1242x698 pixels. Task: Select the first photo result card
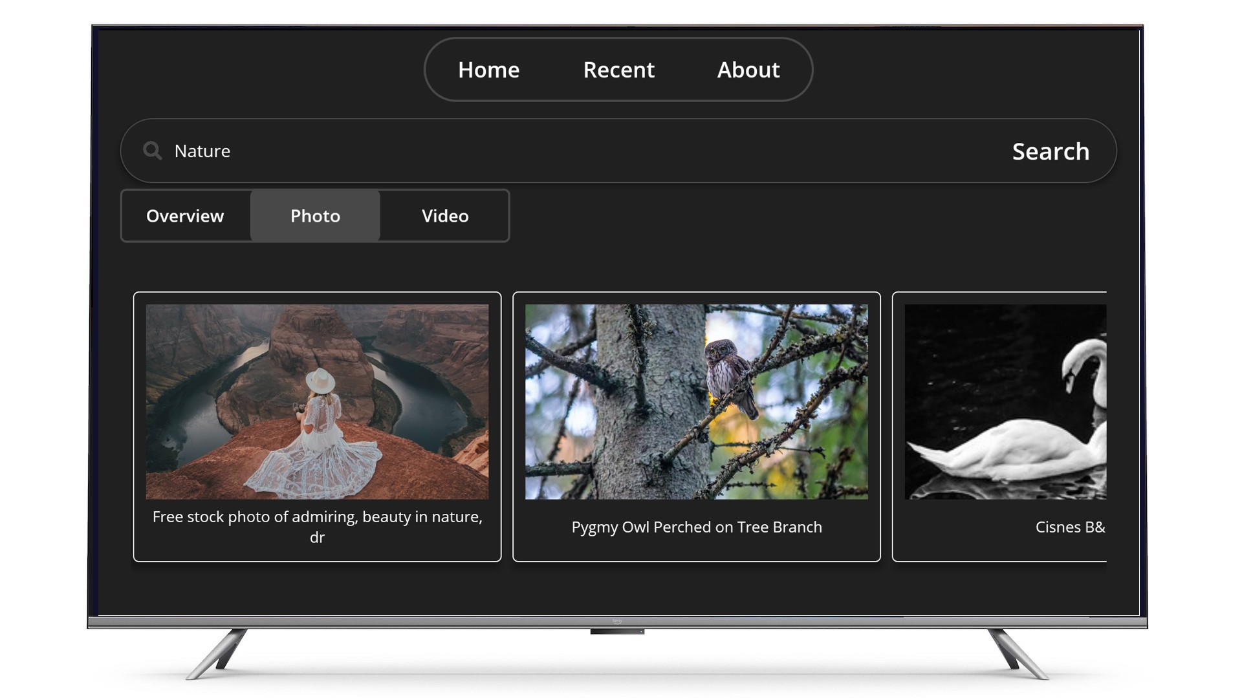pyautogui.click(x=316, y=427)
